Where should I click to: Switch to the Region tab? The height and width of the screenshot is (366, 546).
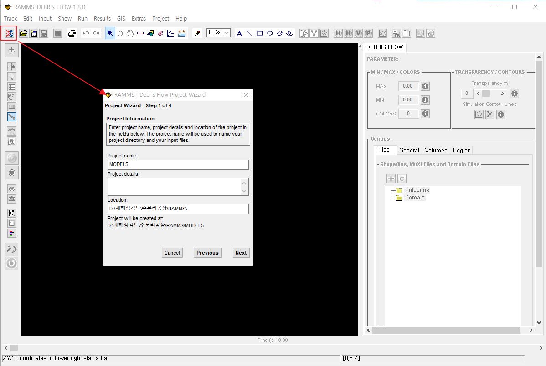tap(462, 150)
